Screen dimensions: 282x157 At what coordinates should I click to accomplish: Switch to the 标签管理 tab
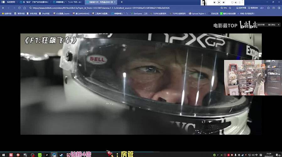pyautogui.click(x=11, y=2)
